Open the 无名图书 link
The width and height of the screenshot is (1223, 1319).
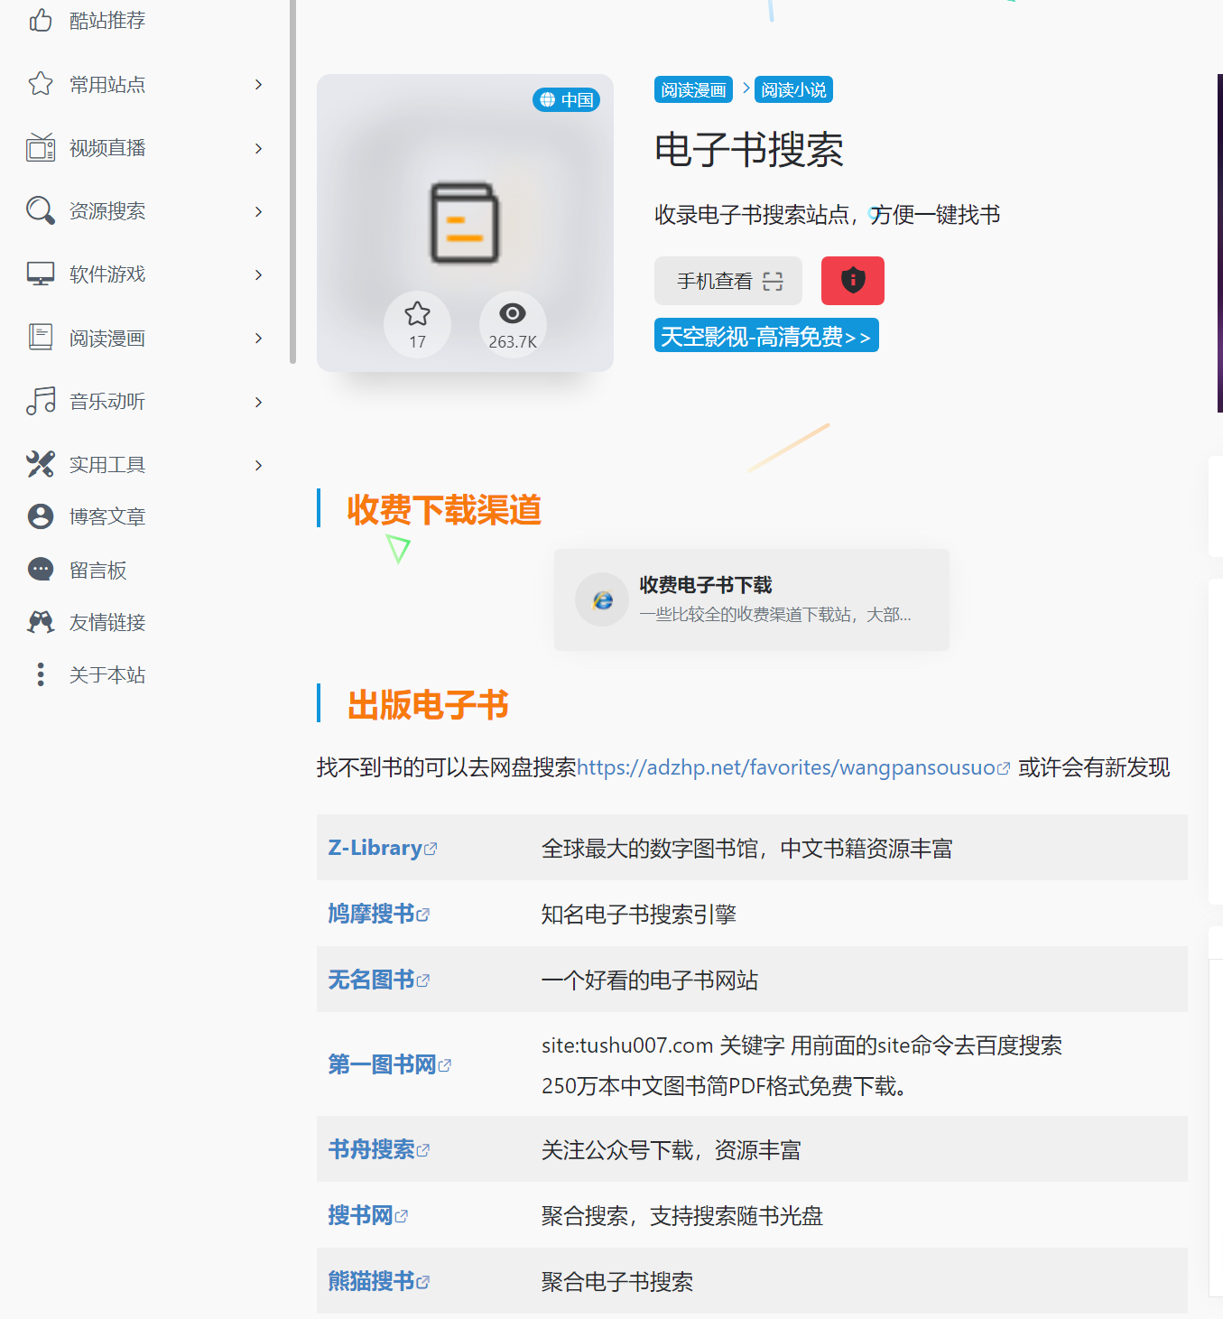(371, 980)
